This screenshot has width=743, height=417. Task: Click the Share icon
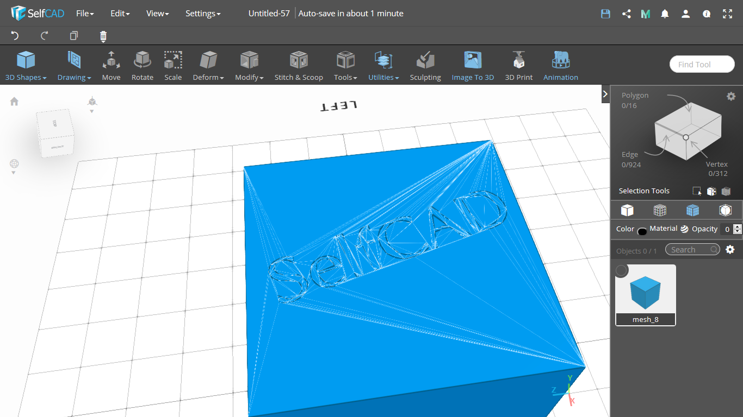point(626,14)
